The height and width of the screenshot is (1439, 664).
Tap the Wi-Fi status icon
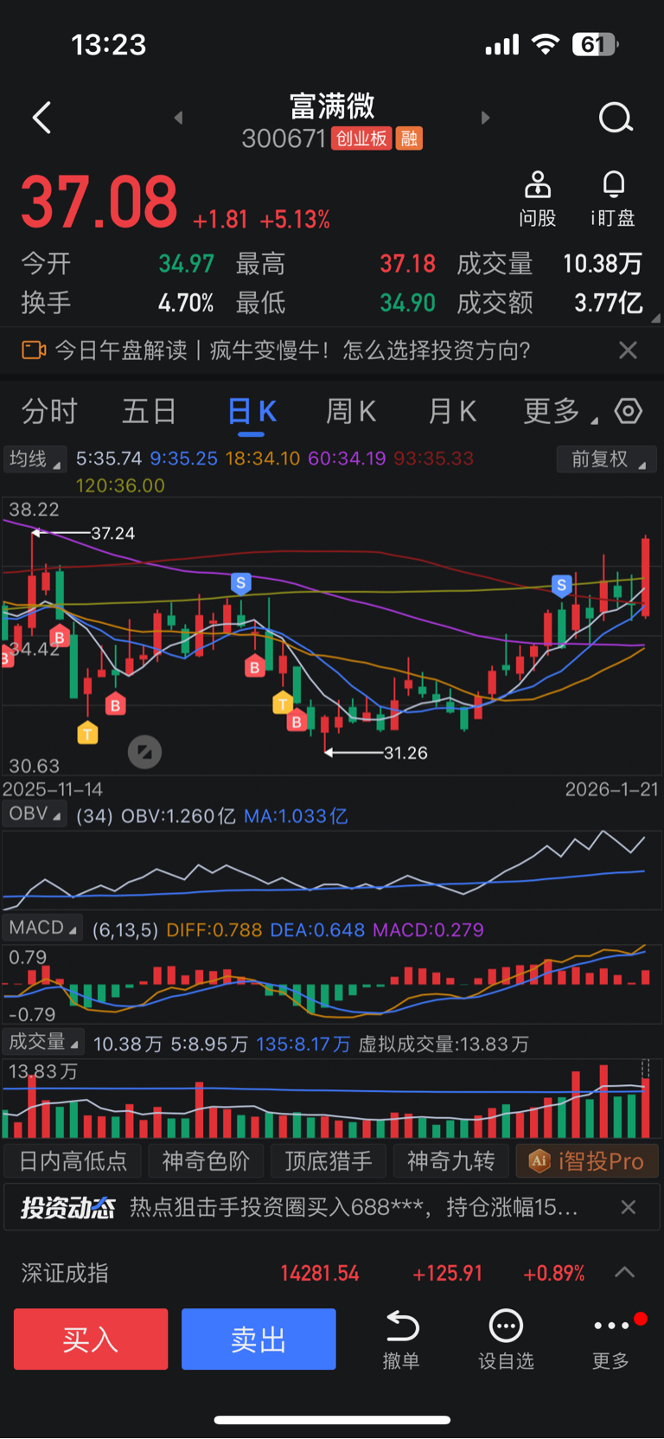coord(545,44)
